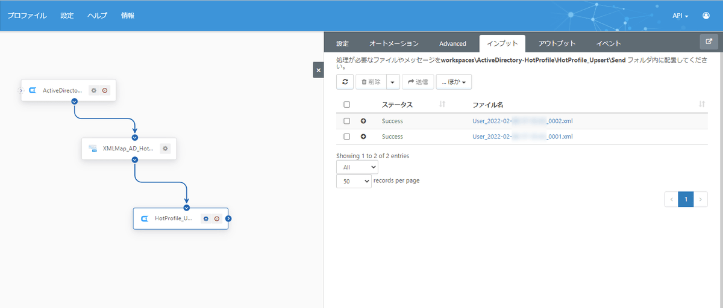Click page 1 in pagination

point(686,199)
